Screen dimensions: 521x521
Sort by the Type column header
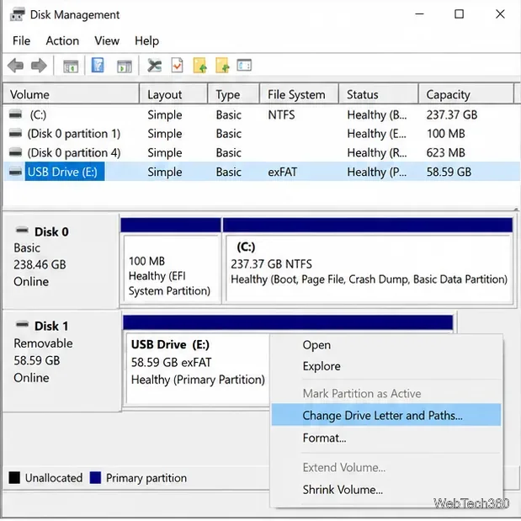click(x=234, y=94)
